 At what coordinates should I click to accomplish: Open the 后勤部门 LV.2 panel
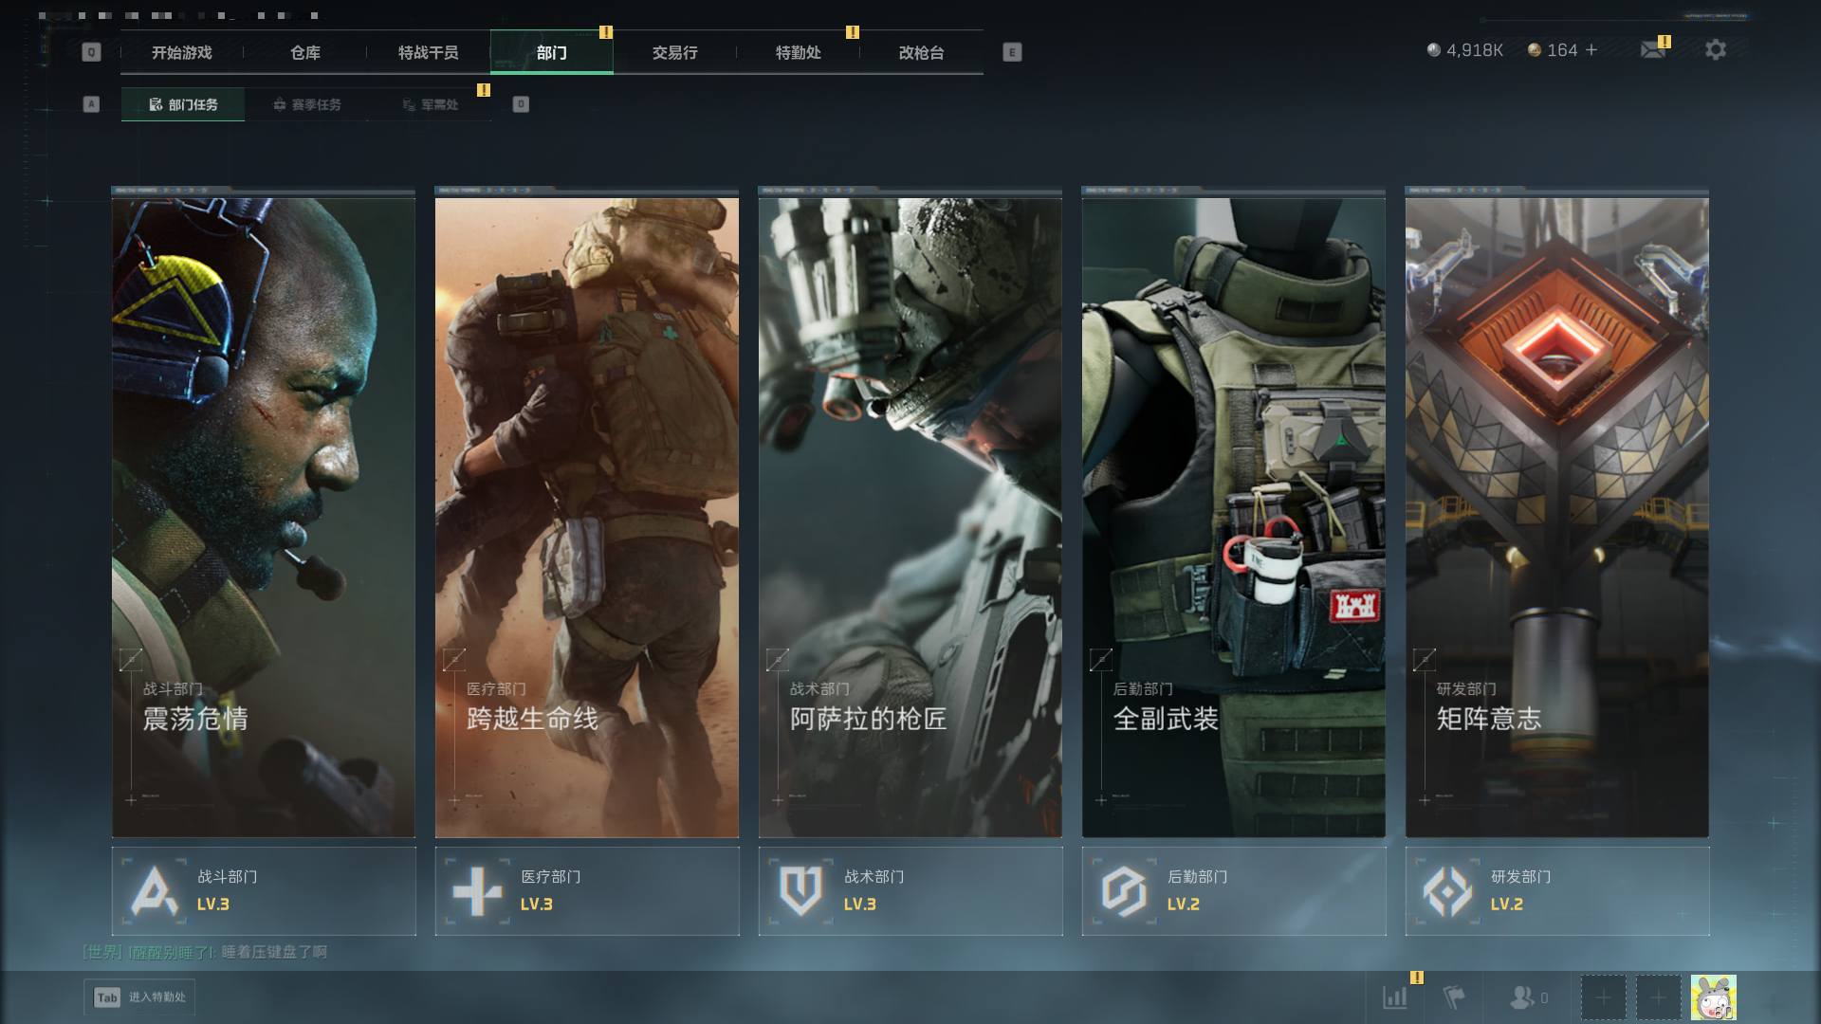1234,891
